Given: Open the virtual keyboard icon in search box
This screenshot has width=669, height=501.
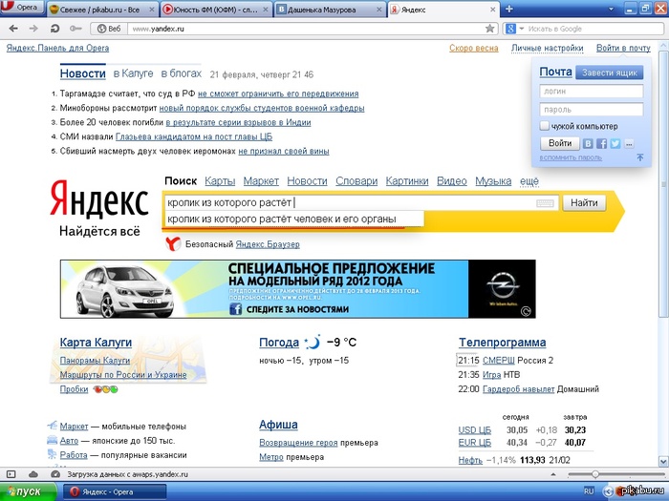Looking at the screenshot, I should tap(545, 203).
